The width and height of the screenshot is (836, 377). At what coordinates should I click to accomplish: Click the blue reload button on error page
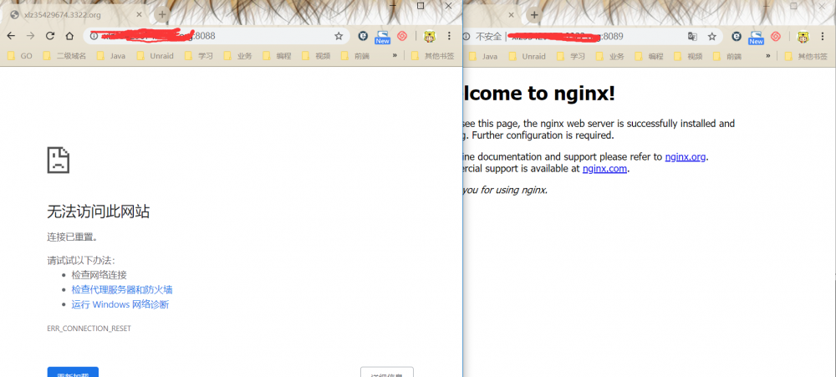click(73, 372)
